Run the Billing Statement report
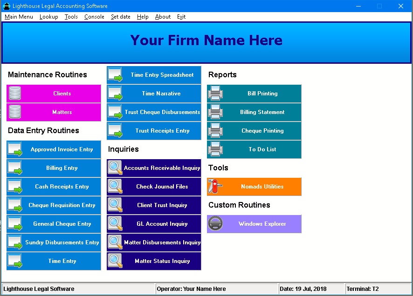The image size is (413, 296). pyautogui.click(x=262, y=112)
